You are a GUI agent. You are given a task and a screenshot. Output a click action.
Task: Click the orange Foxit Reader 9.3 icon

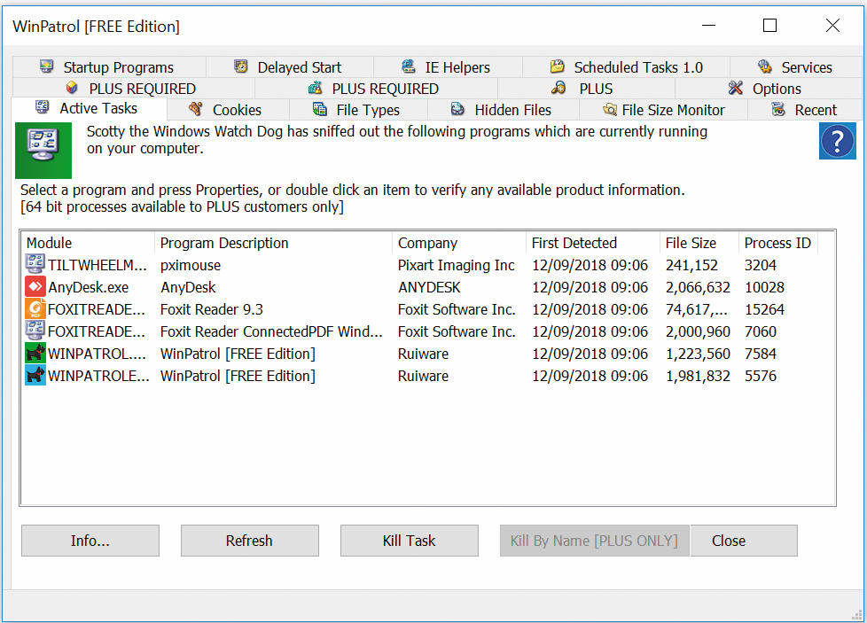[35, 308]
